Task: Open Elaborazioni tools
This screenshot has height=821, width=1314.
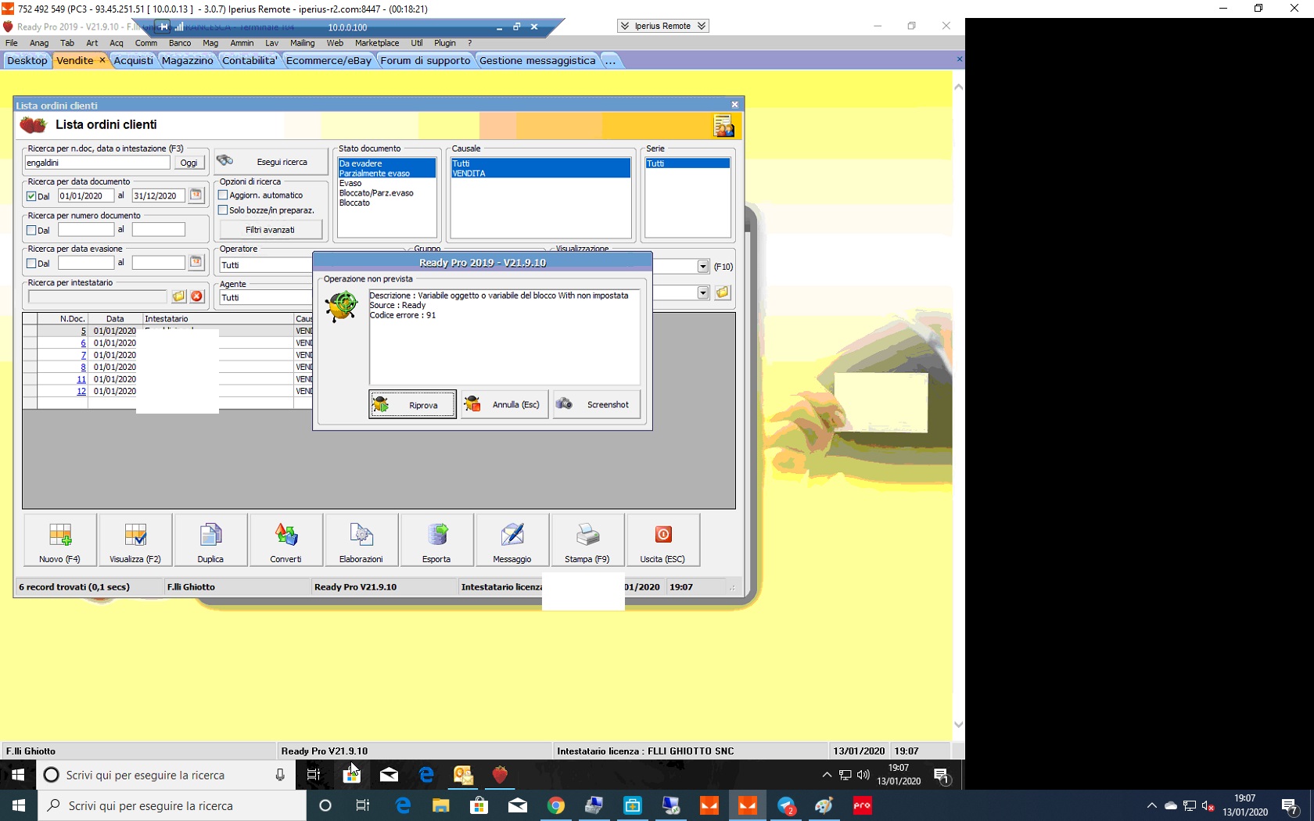Action: pos(361,540)
